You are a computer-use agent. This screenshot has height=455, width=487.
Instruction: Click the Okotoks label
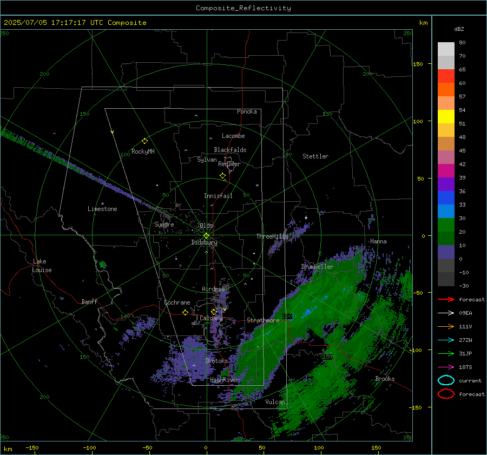click(x=216, y=360)
